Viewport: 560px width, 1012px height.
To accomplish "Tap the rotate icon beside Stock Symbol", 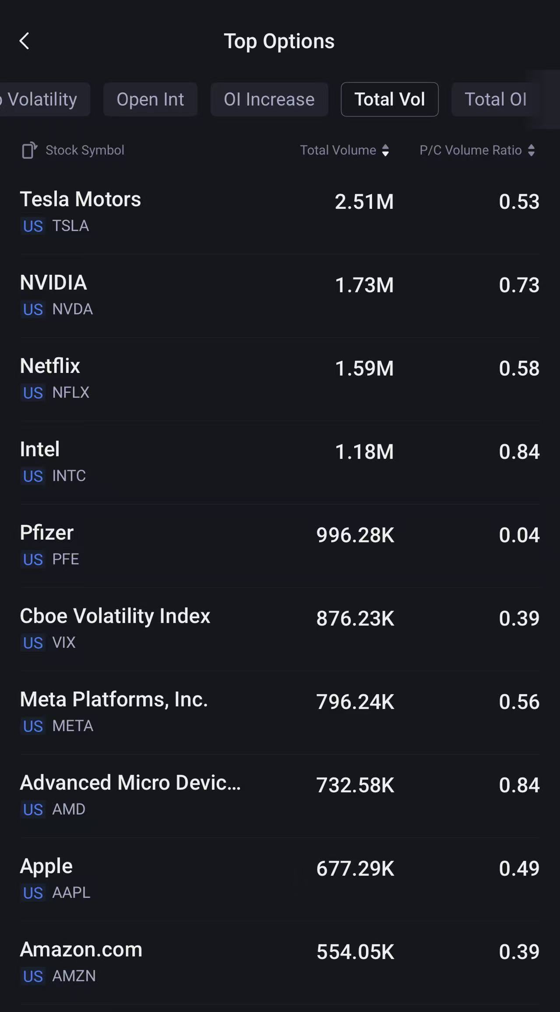I will 29,150.
